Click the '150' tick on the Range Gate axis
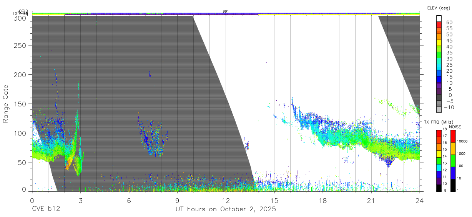 click(20, 104)
